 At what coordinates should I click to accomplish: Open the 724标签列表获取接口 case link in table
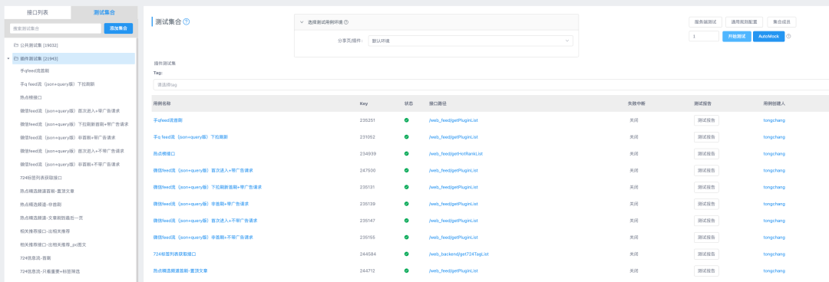tap(174, 254)
